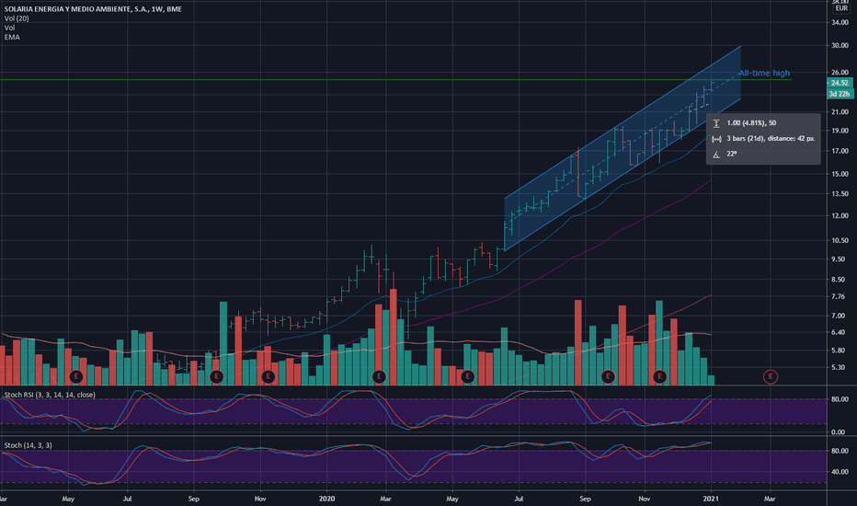Viewport: 857px width, 506px height.
Task: Click the 0.00 value on Stoch RSI scale
Action: (x=839, y=432)
